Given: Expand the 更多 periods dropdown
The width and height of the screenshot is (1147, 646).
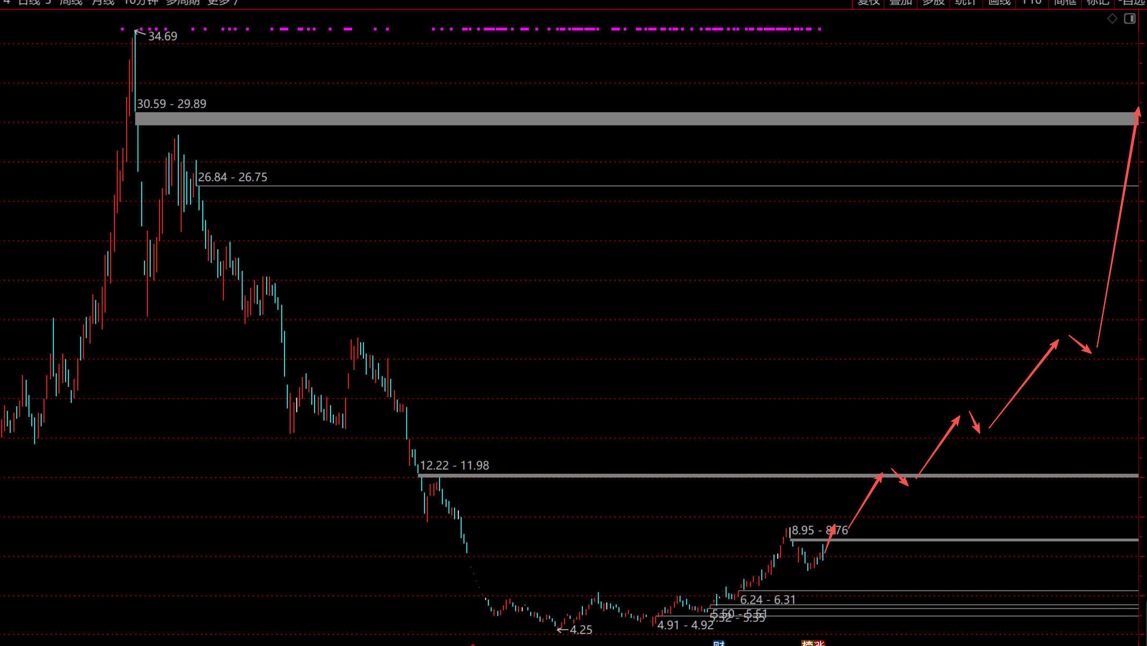Looking at the screenshot, I should (x=221, y=2).
